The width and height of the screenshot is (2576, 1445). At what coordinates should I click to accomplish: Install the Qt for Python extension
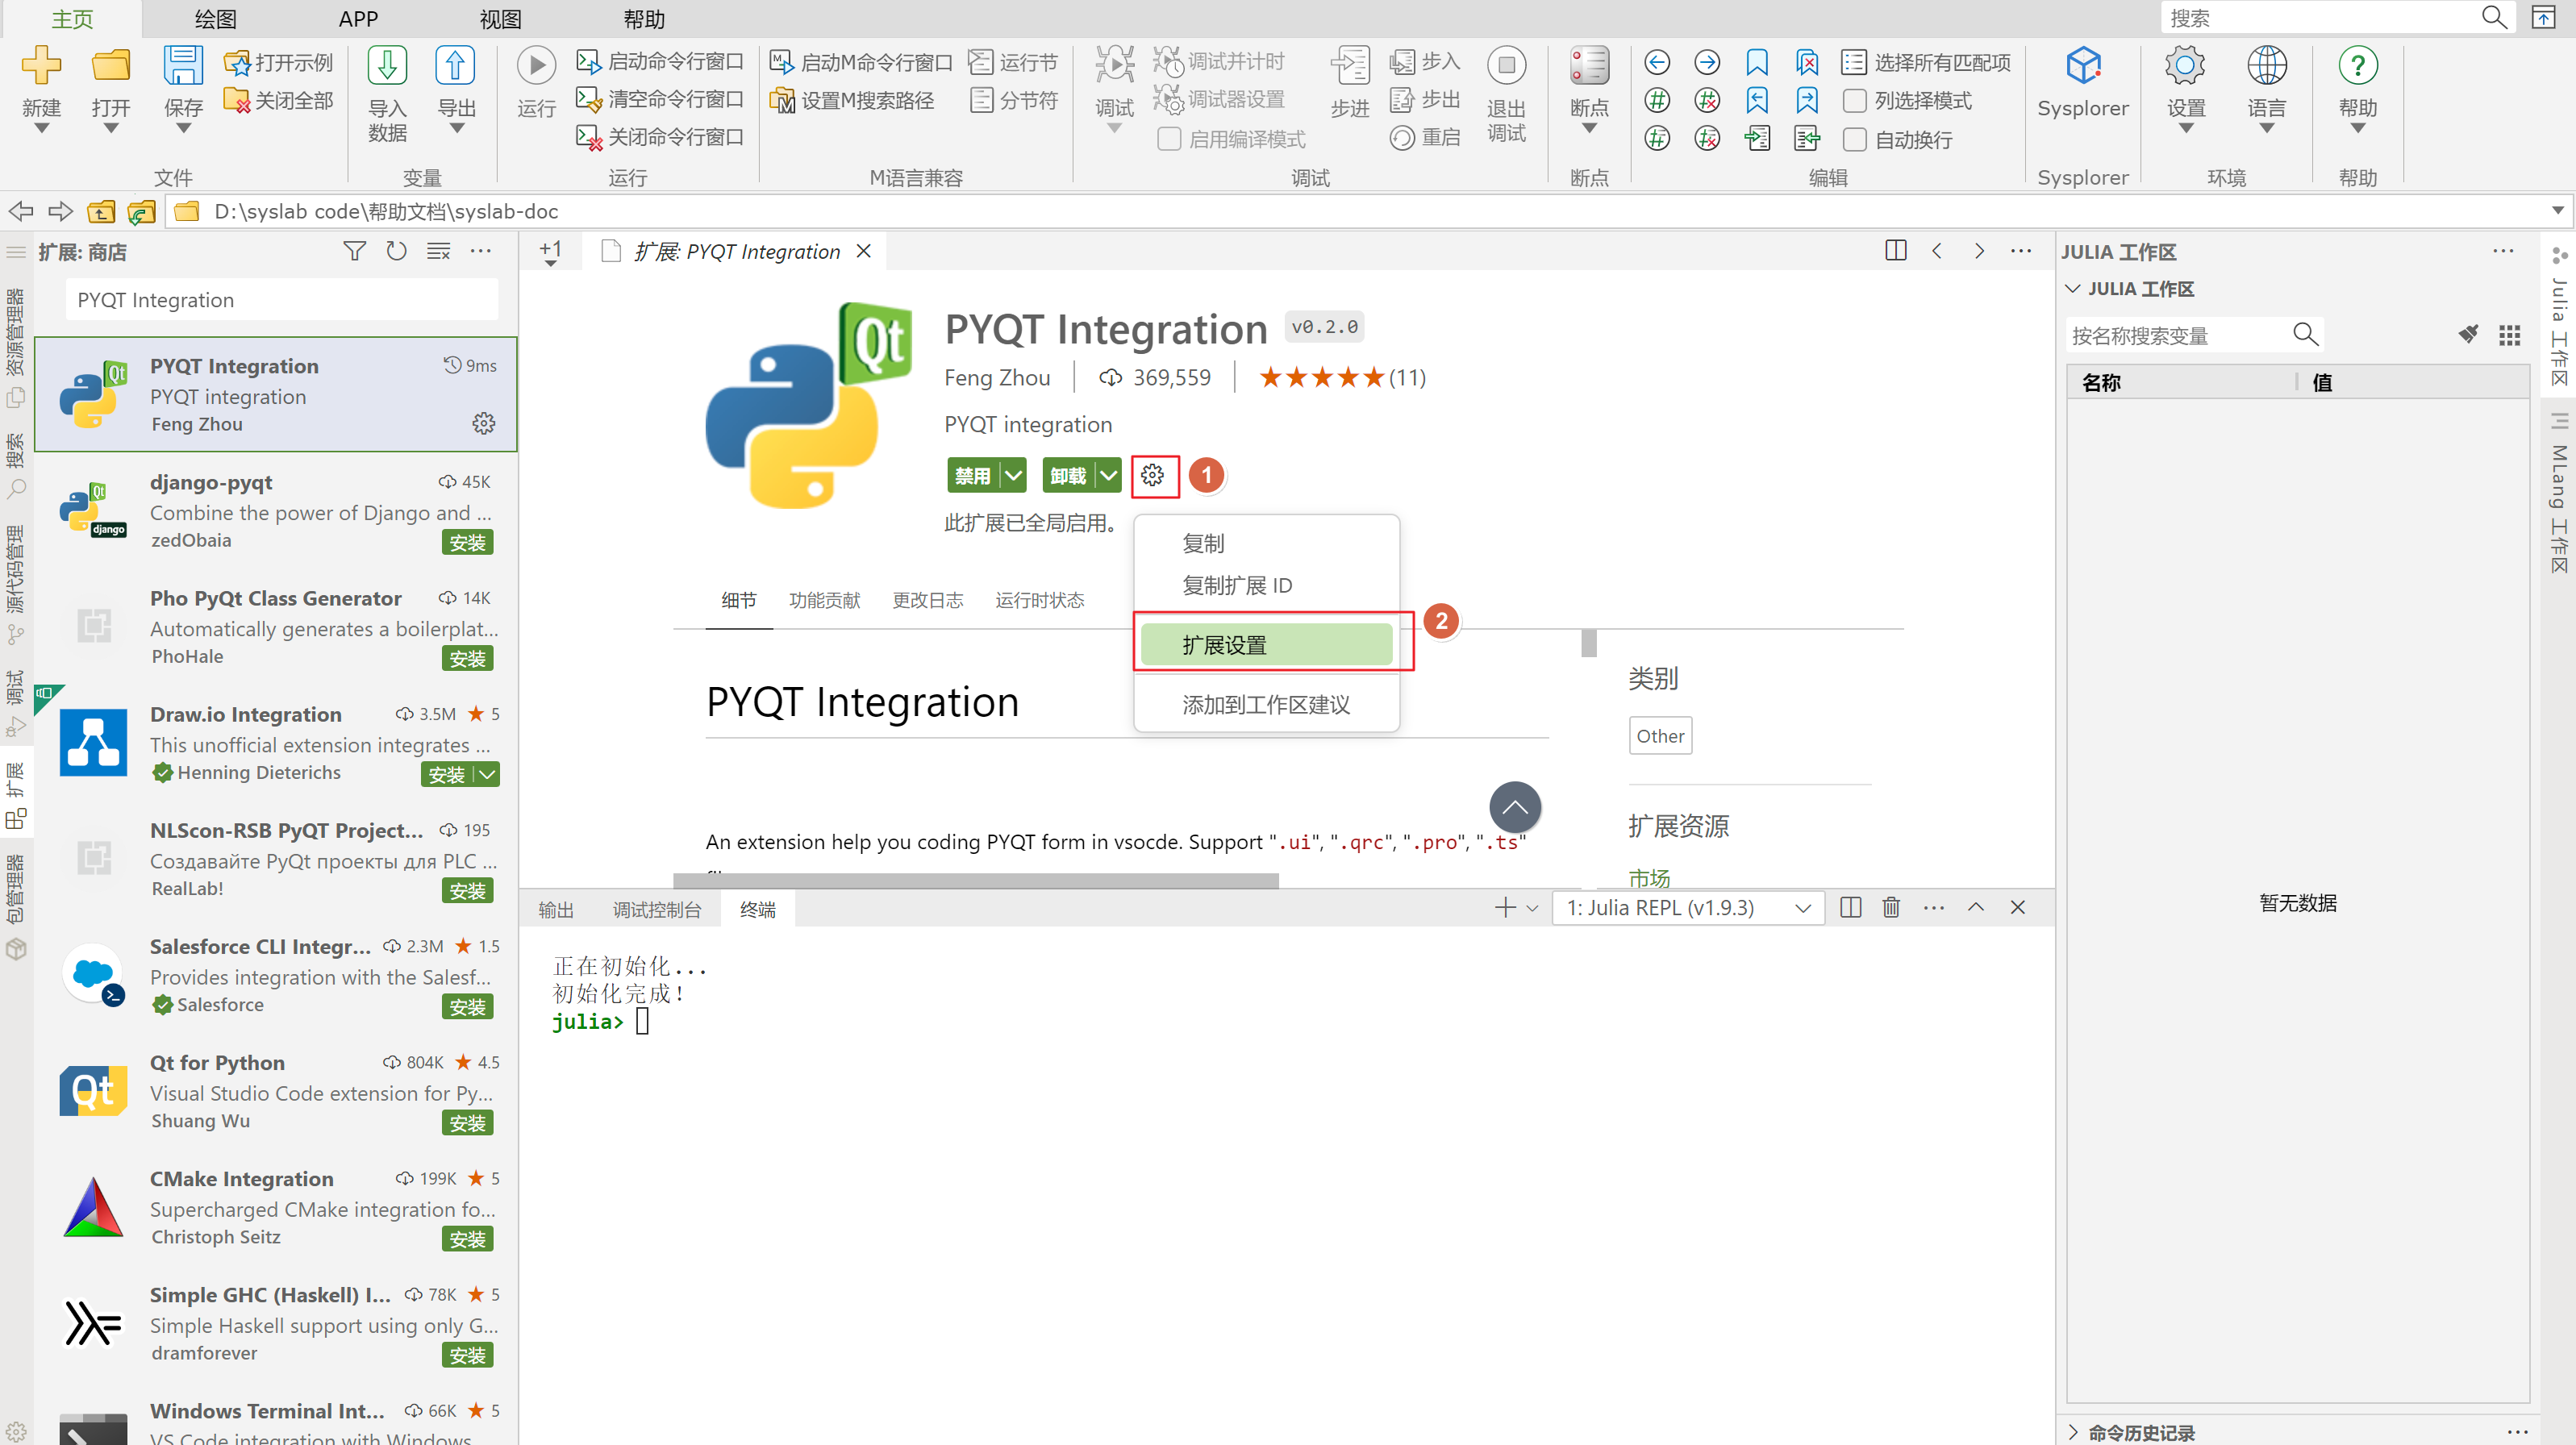click(x=467, y=1123)
